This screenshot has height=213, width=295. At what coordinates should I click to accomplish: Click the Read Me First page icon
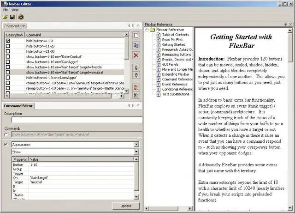coord(159,40)
